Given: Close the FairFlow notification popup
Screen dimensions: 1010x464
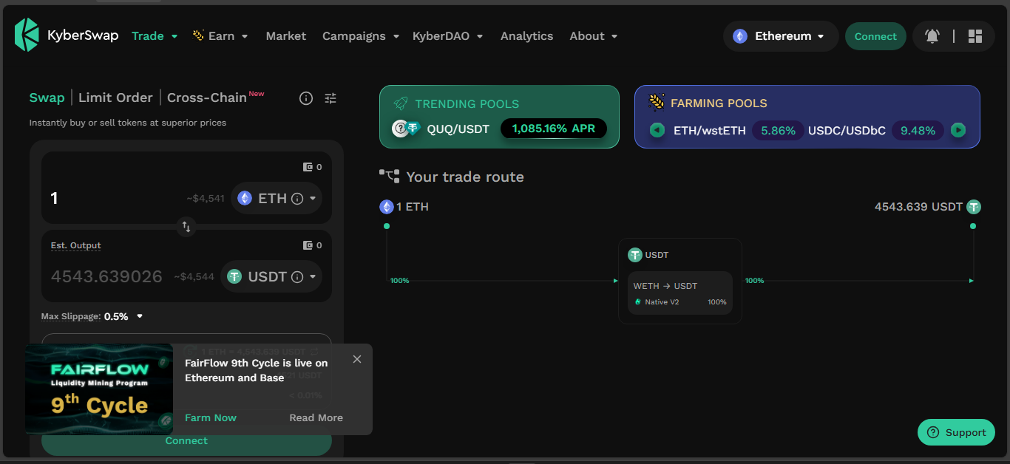Looking at the screenshot, I should click(x=357, y=359).
